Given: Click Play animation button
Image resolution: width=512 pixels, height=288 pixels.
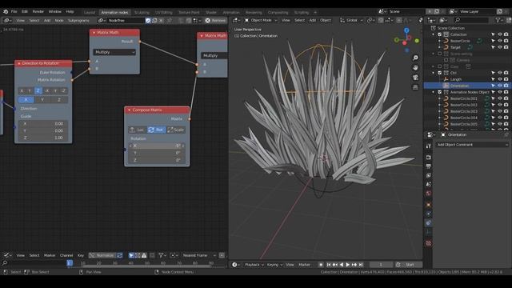Looking at the screenshot, I should [348, 265].
